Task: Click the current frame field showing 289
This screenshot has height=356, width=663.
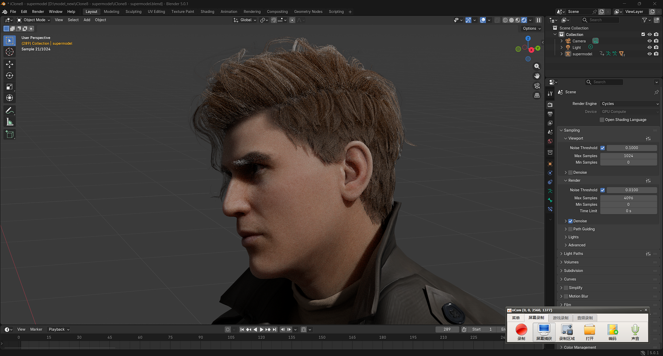Action: pos(447,329)
